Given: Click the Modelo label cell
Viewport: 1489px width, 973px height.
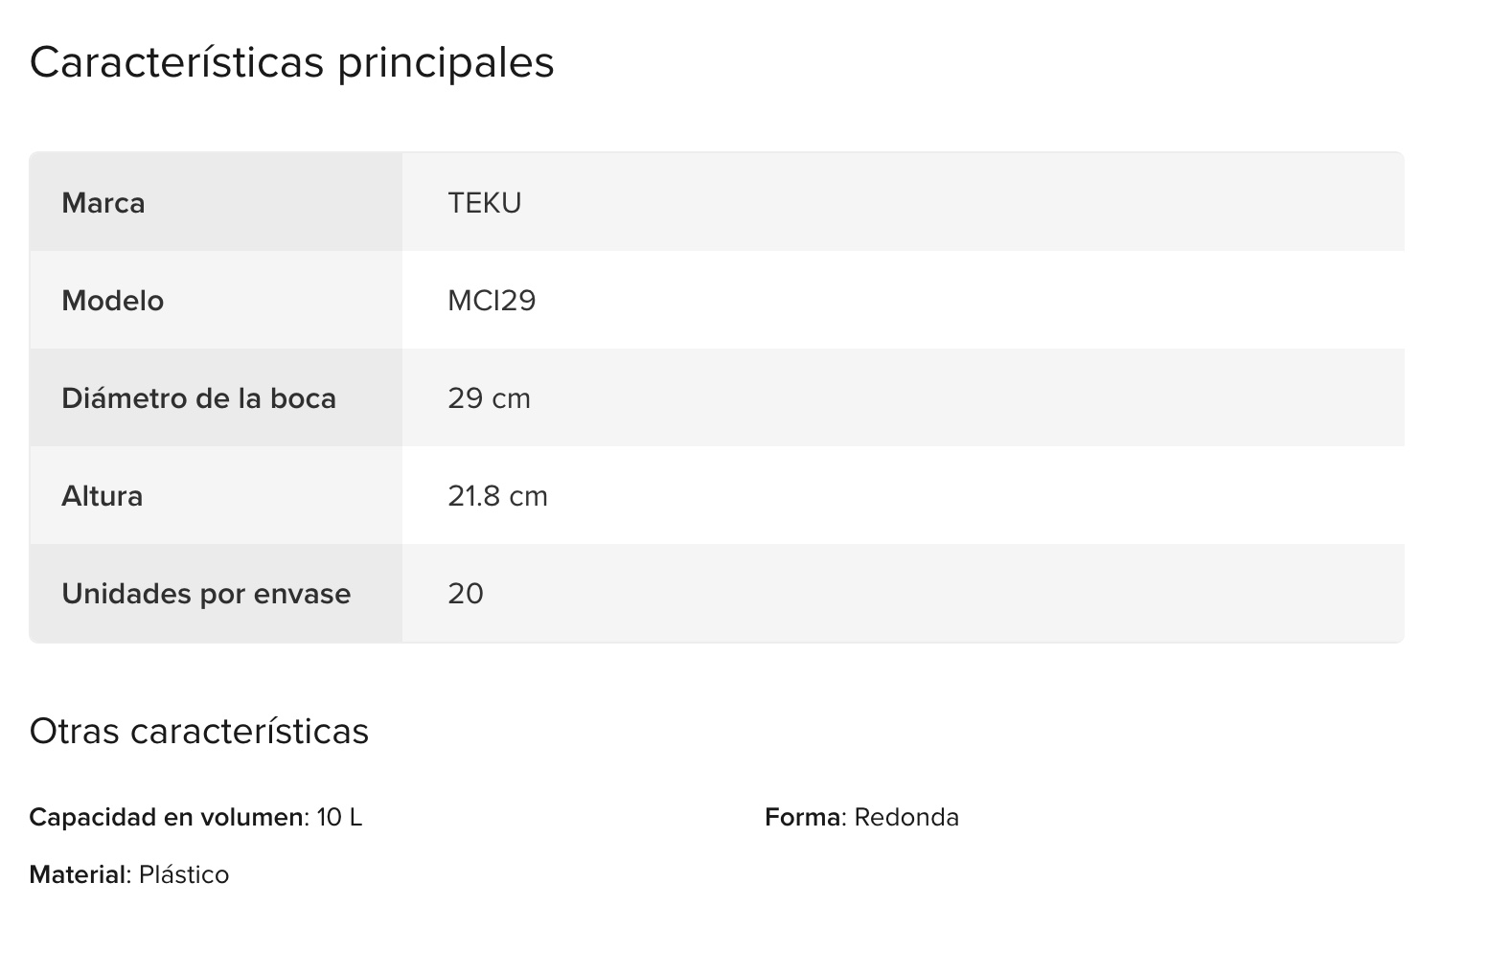Looking at the screenshot, I should pyautogui.click(x=112, y=301).
